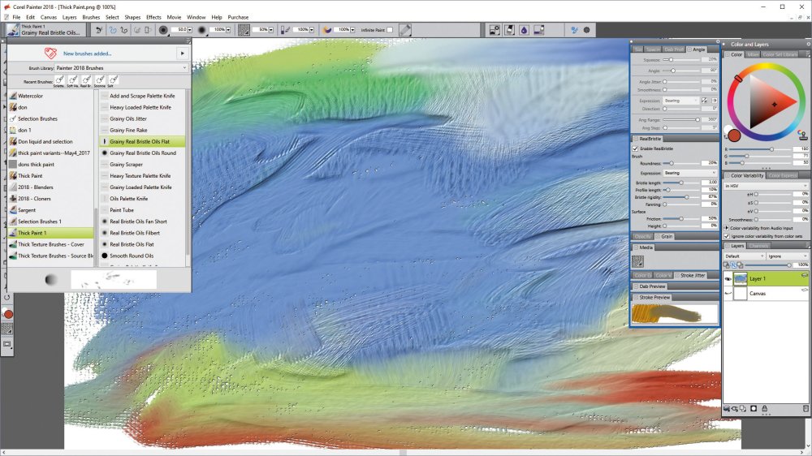Select the Salt recent brush icon
This screenshot has height=456, width=812.
[114, 80]
